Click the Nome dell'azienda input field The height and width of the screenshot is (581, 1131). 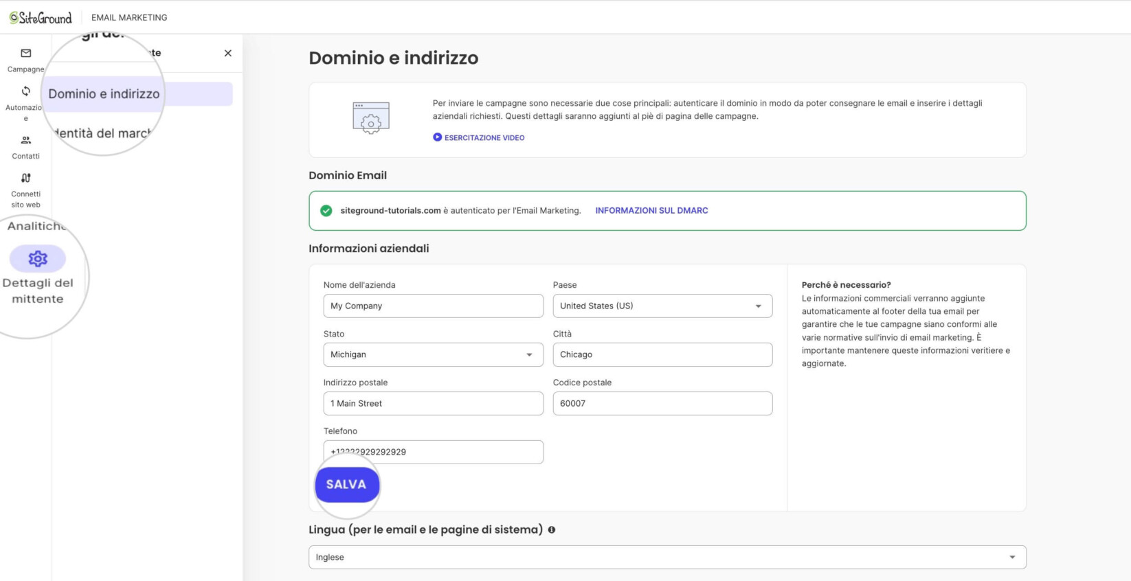433,306
